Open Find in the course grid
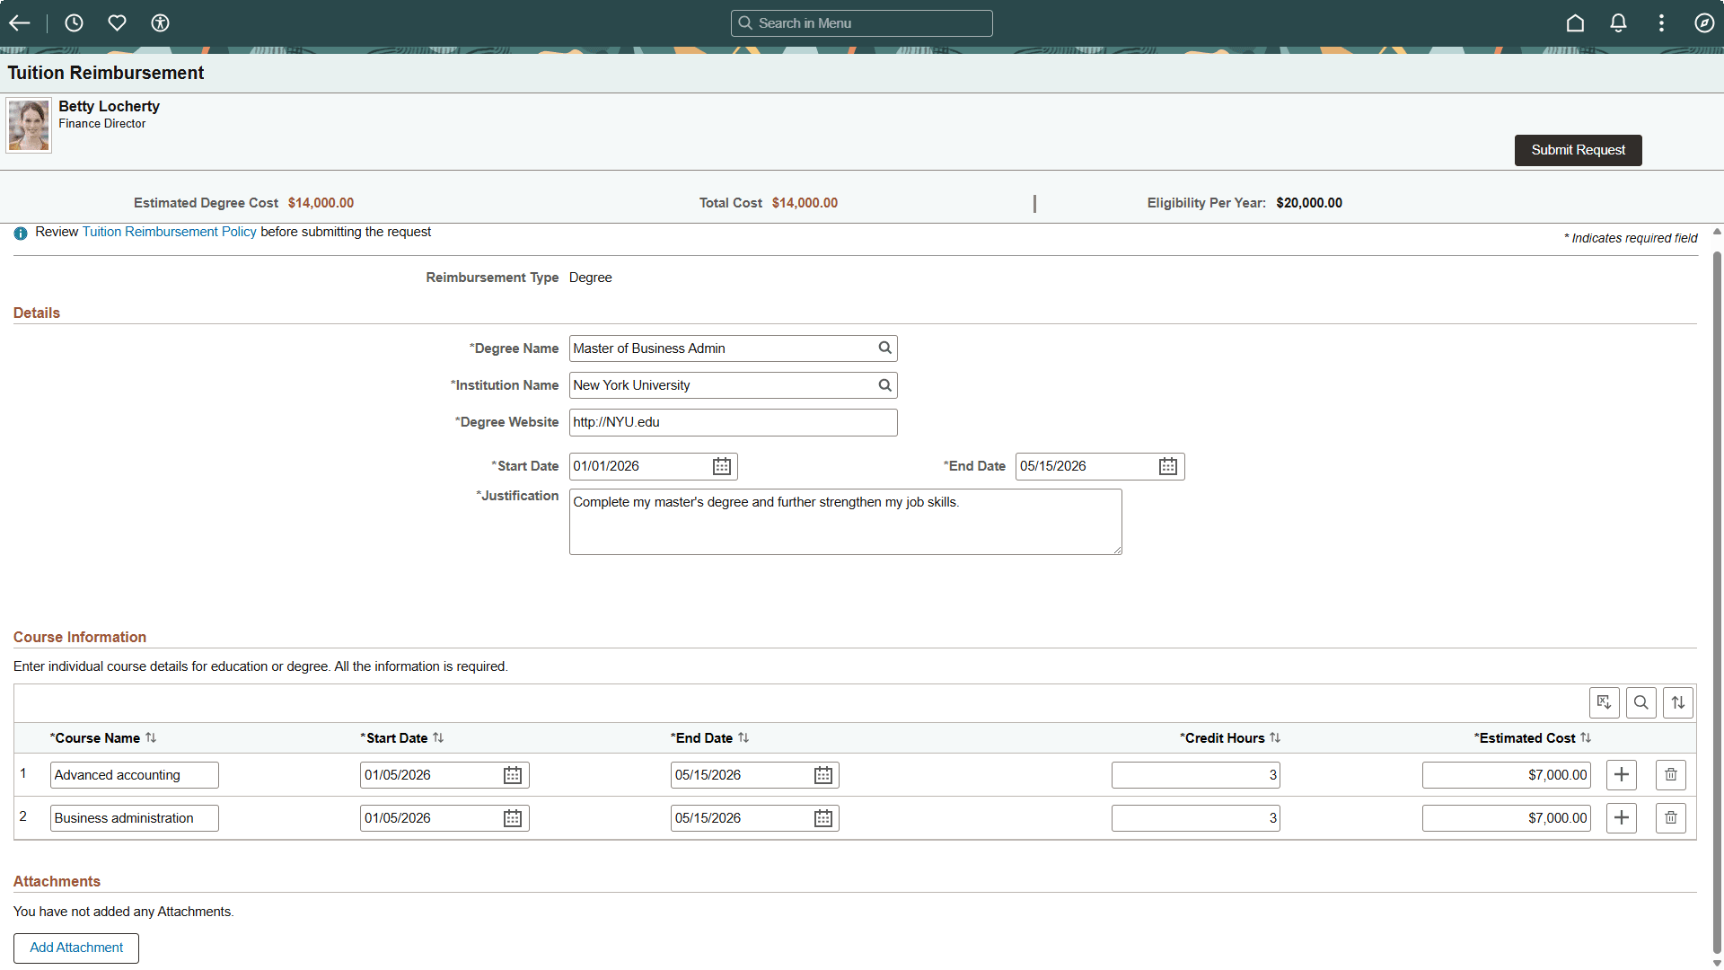The image size is (1724, 970). (x=1641, y=702)
